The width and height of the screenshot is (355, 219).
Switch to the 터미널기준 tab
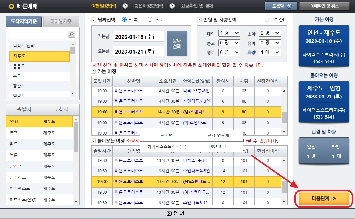click(x=61, y=21)
